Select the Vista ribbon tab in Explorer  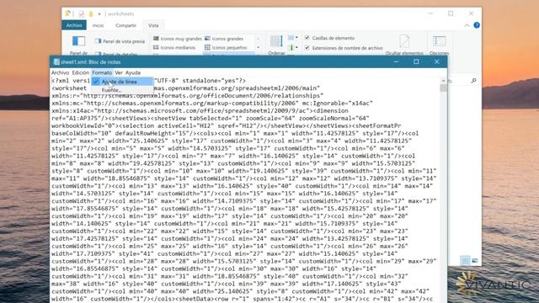(x=153, y=25)
